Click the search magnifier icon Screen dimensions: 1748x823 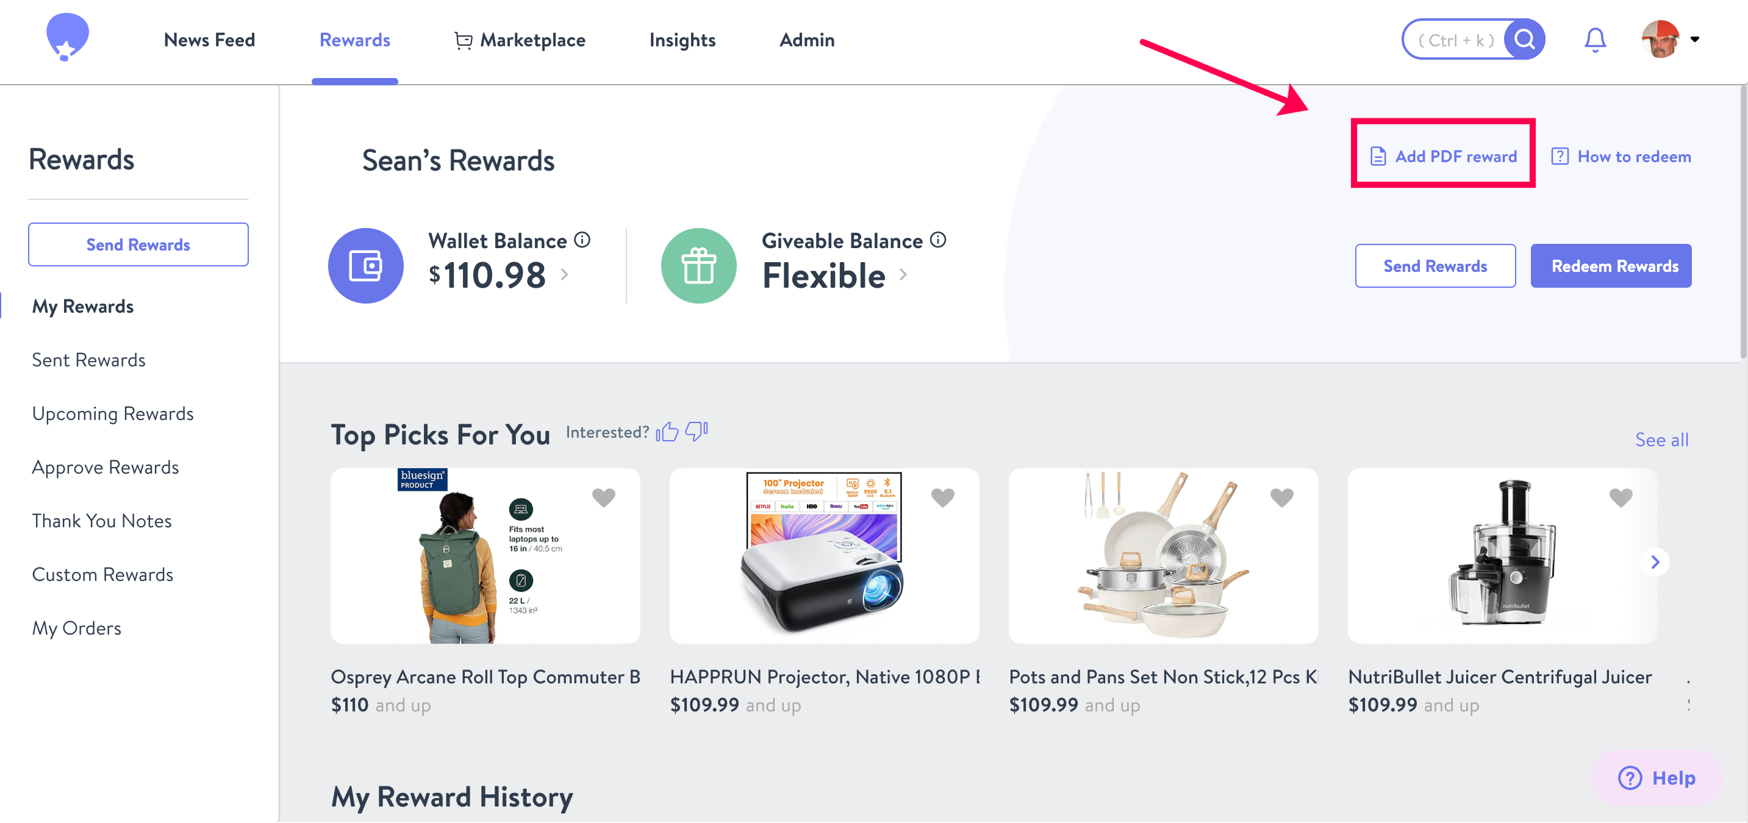coord(1524,40)
